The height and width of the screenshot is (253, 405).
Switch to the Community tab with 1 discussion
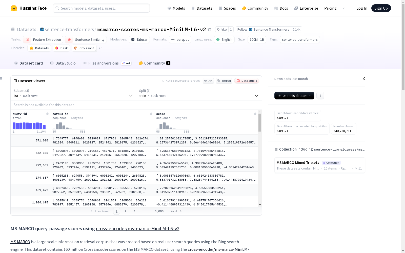click(154, 63)
